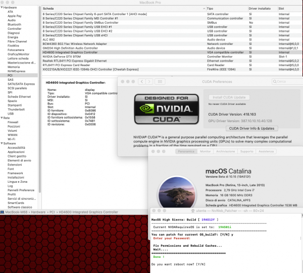Select SATA/SATA Express in sidebar
Image resolution: width=303 pixels, height=273 pixels.
(x=21, y=84)
